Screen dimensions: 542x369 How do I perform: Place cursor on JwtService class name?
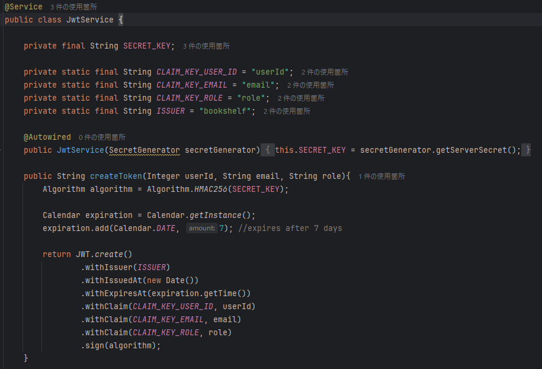point(90,20)
